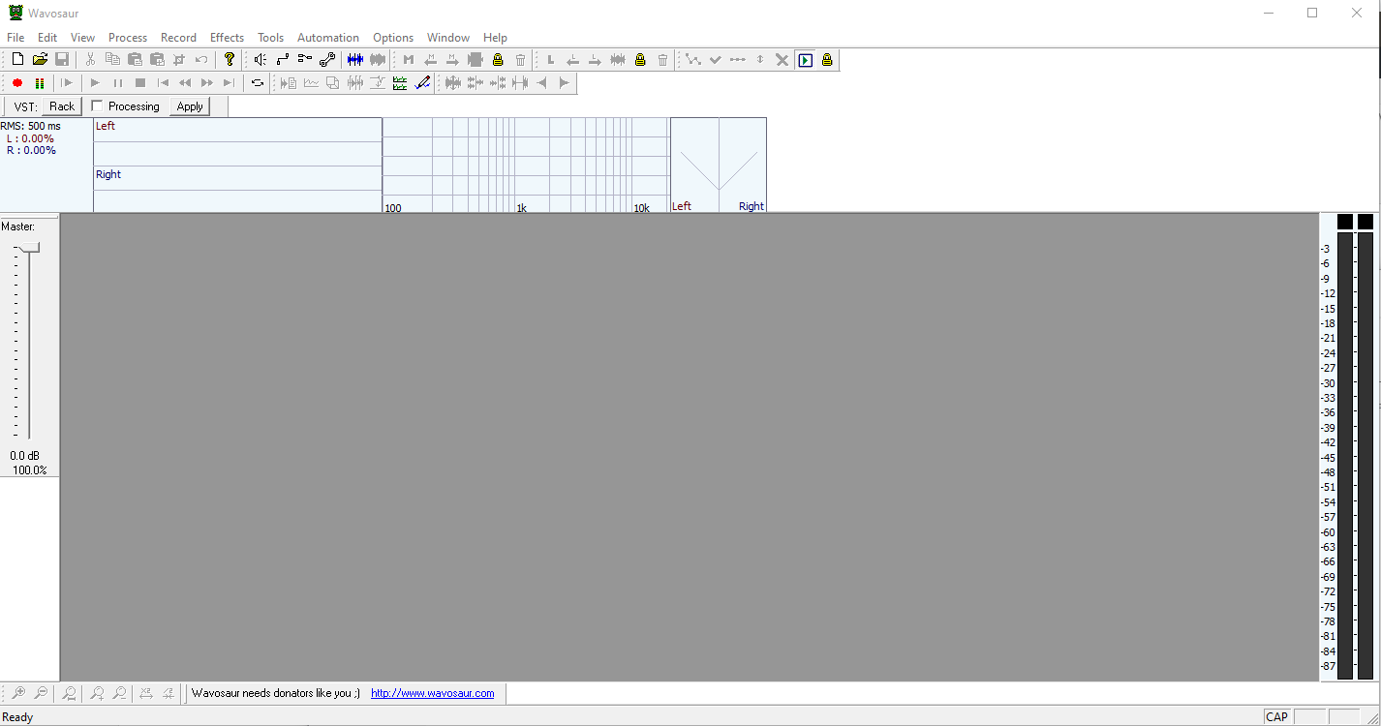Click the "1k" frequency label
Viewport: 1381px width, 726px height.
click(x=522, y=207)
